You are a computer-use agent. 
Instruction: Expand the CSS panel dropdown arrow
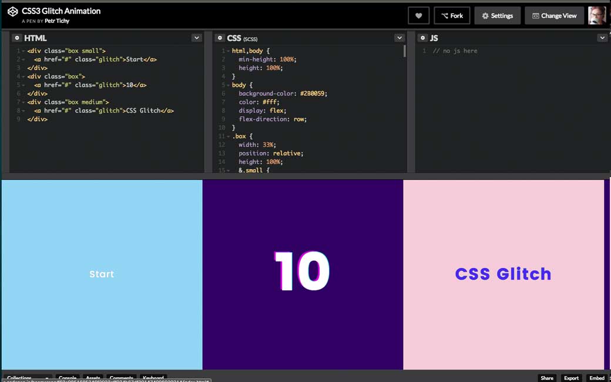(399, 38)
